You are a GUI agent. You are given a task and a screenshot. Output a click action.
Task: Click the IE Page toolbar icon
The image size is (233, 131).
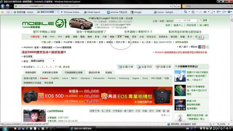click(x=212, y=12)
